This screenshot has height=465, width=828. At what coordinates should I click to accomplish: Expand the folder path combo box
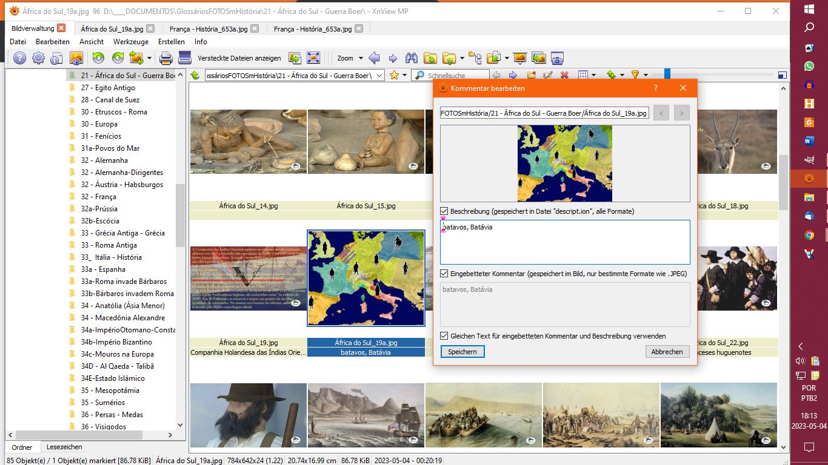coord(379,75)
